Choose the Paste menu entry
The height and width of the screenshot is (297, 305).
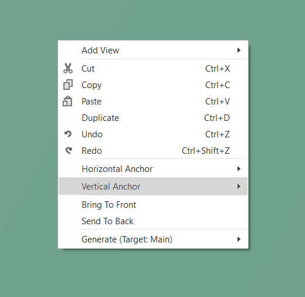(x=153, y=102)
